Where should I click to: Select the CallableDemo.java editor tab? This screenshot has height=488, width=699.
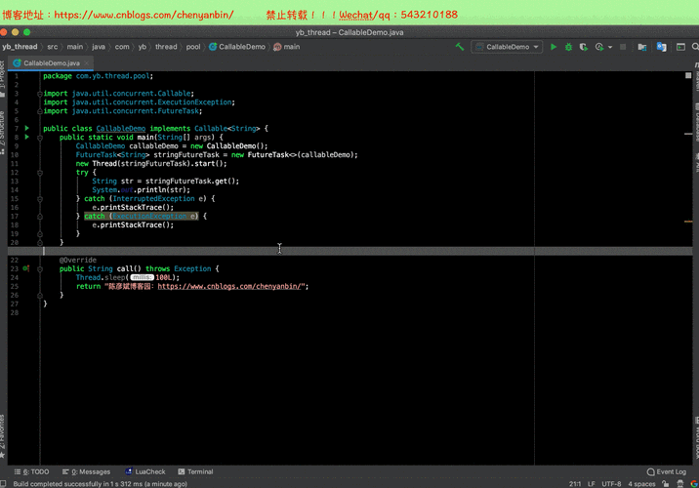point(53,62)
